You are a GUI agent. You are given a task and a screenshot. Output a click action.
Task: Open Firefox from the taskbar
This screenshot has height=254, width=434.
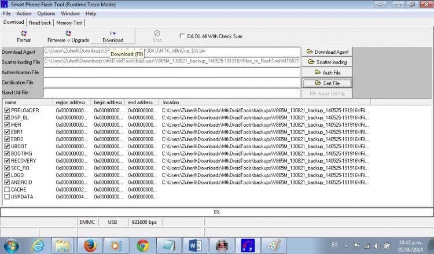90,245
